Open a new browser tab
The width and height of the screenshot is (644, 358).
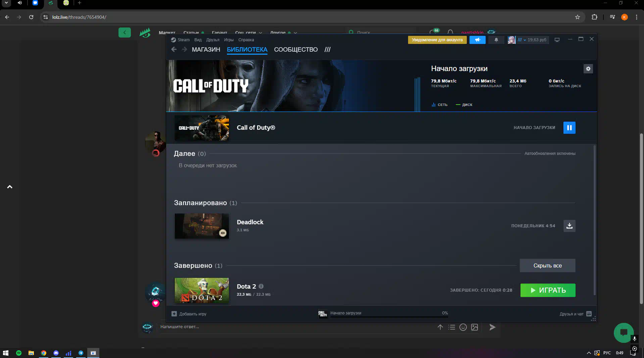(x=80, y=3)
